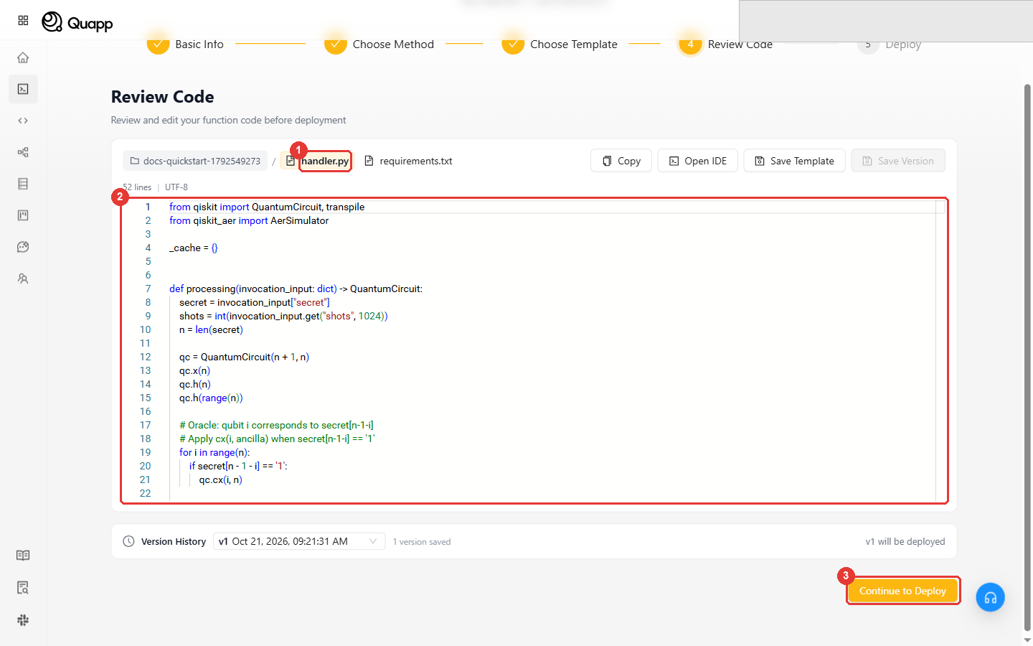
Task: Switch to the handler.py file tab
Action: coord(318,161)
